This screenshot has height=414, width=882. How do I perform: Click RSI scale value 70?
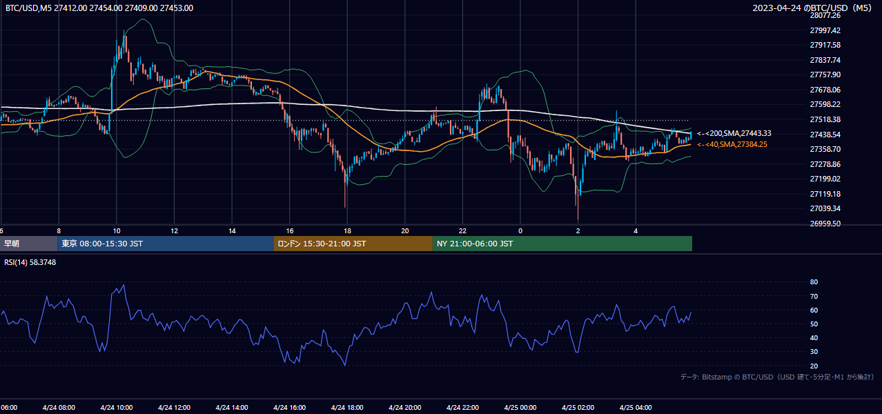[814, 296]
